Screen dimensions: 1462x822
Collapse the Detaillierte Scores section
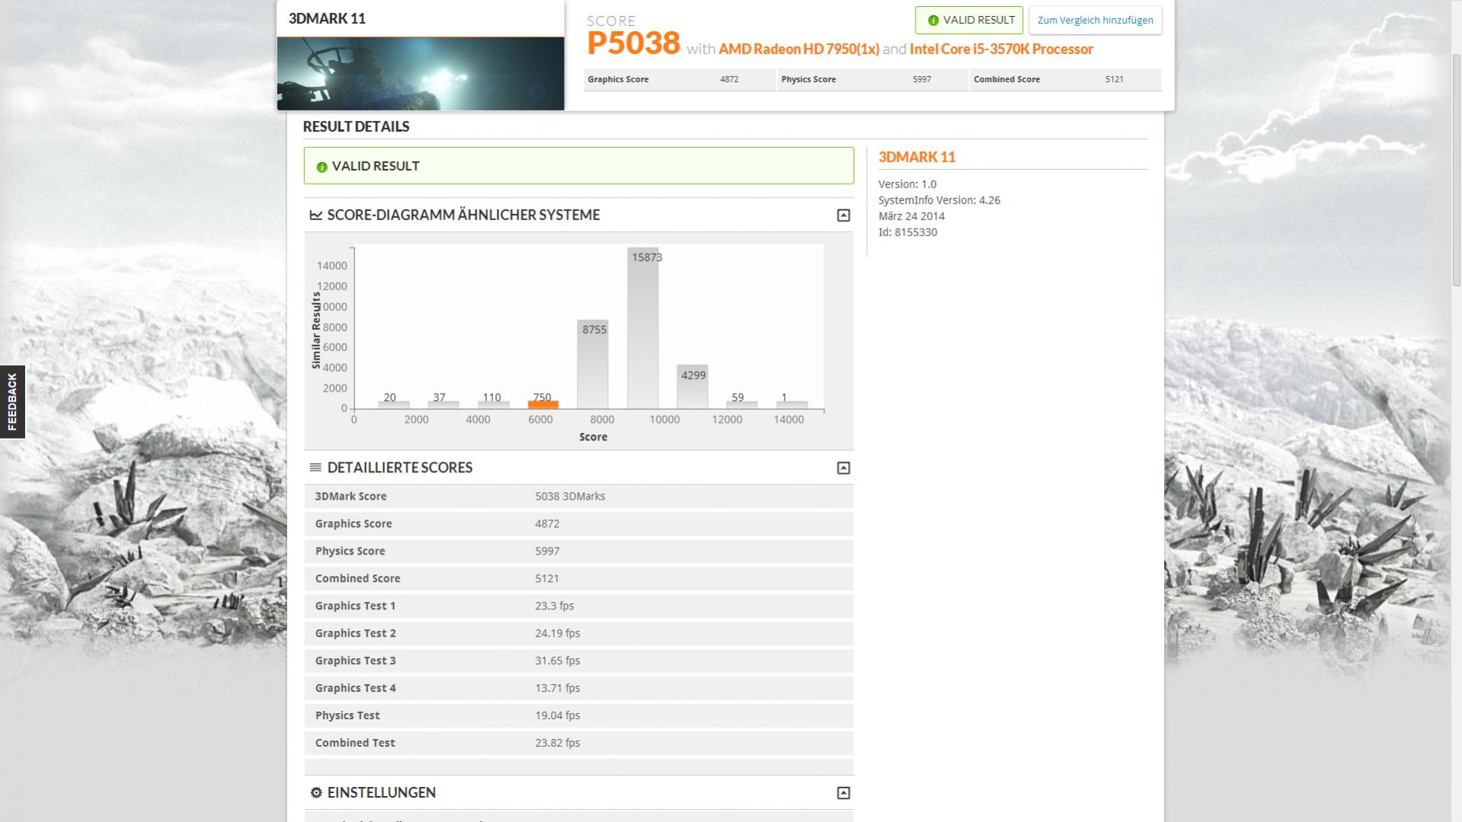pyautogui.click(x=843, y=468)
